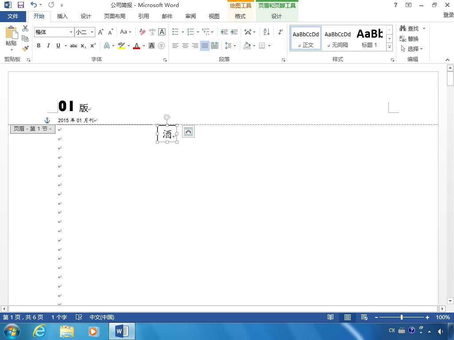Click the Paste button

[11, 39]
